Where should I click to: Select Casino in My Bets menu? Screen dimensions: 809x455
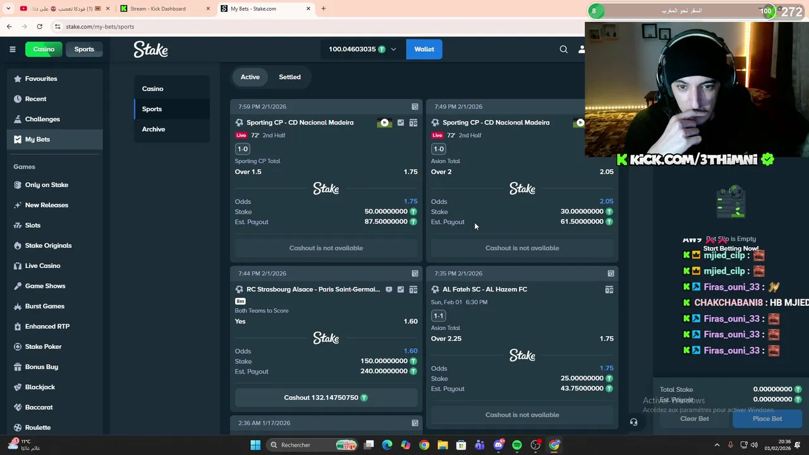pos(172,88)
